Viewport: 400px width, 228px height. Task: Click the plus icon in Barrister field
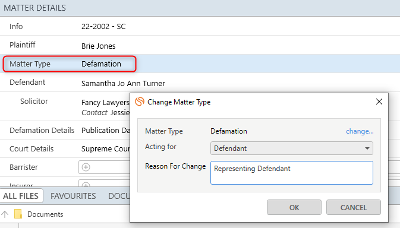pos(86,167)
